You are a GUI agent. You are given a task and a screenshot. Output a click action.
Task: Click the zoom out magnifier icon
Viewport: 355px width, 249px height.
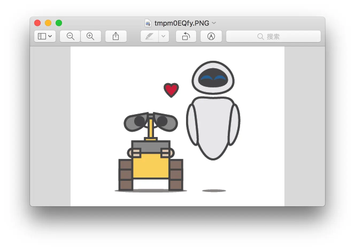tap(70, 36)
